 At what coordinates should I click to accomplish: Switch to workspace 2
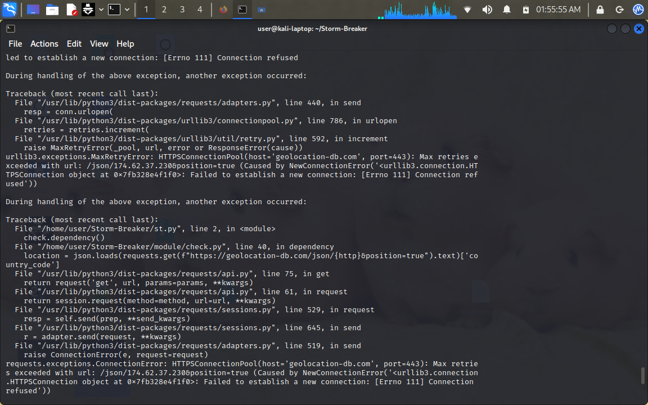click(164, 10)
